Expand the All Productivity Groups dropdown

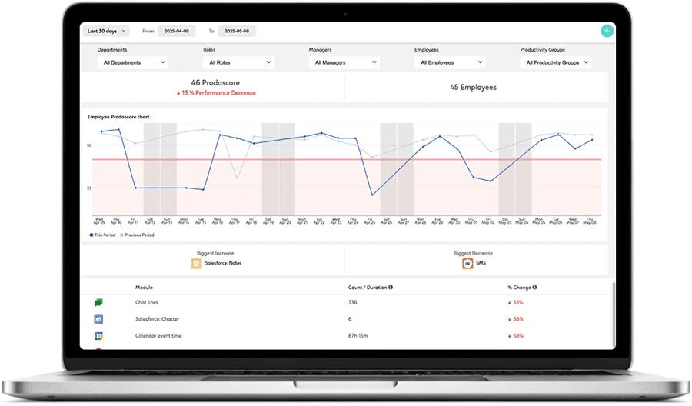click(x=556, y=62)
